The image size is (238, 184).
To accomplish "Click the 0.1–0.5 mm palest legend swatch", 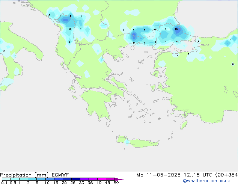I will [6, 179].
